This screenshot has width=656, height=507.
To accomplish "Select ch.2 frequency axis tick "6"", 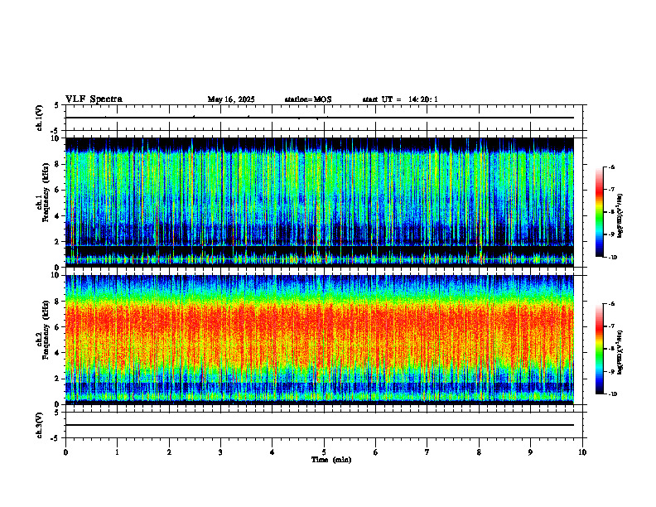I will (58, 327).
